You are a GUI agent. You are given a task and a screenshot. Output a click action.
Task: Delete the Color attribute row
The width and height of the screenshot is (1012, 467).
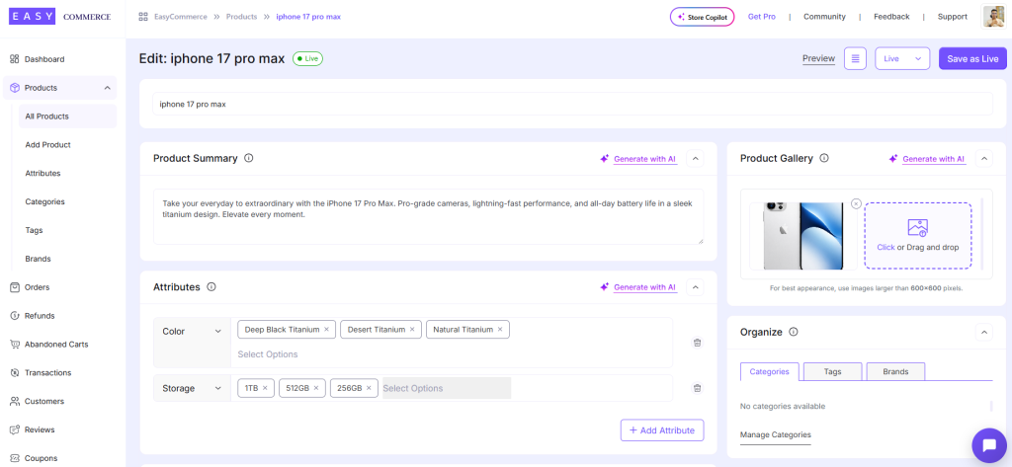pos(697,343)
